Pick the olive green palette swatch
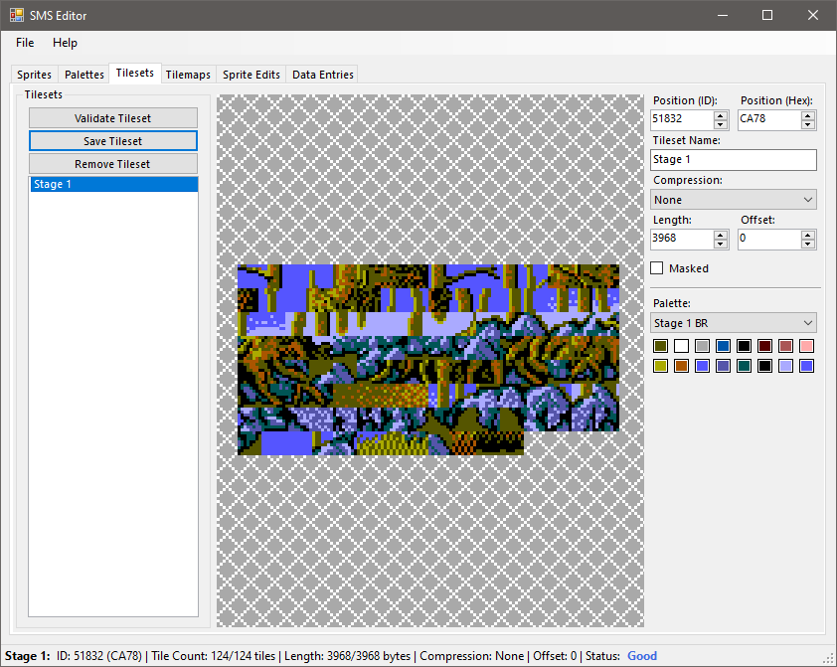 click(660, 346)
